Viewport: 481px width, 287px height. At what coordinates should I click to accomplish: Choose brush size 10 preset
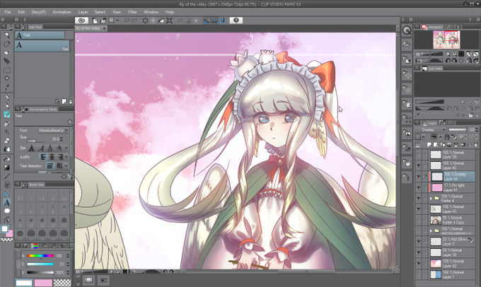point(31,222)
